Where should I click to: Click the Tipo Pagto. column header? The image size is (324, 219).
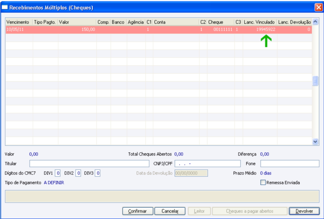pos(45,22)
